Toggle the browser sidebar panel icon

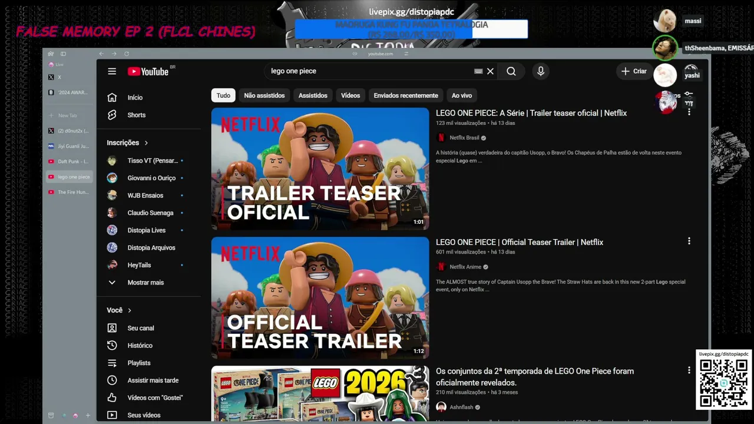pyautogui.click(x=63, y=54)
